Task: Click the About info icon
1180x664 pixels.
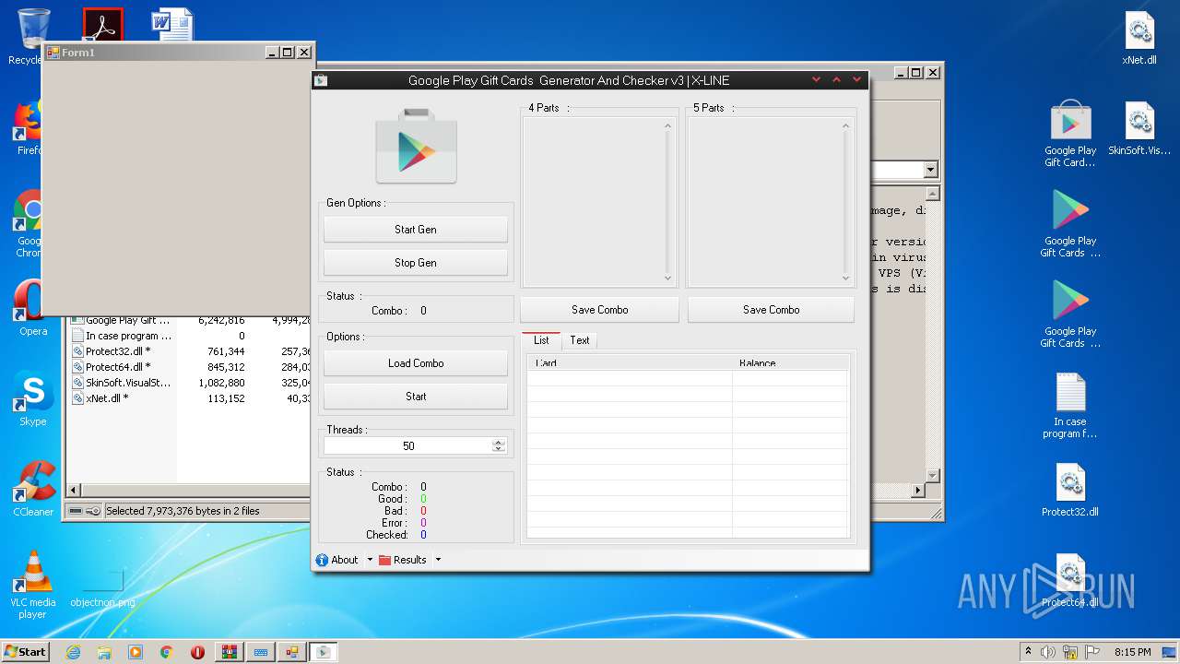Action: pos(322,560)
